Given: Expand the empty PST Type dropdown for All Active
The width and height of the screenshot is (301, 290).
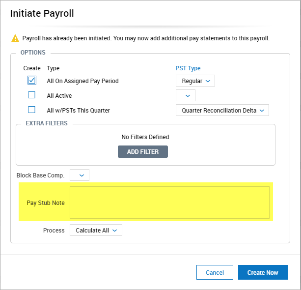Looking at the screenshot, I should (186, 95).
